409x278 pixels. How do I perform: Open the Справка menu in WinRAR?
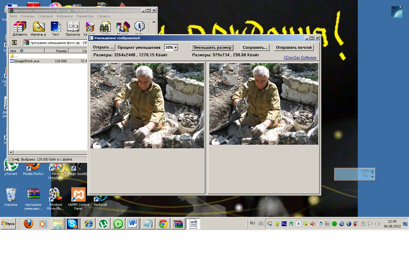click(104, 16)
